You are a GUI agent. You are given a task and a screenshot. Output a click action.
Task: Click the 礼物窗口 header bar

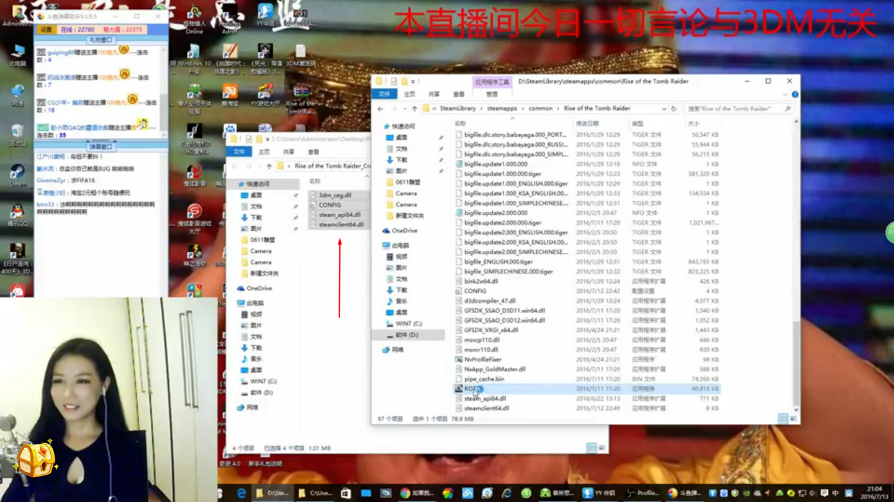coord(101,40)
